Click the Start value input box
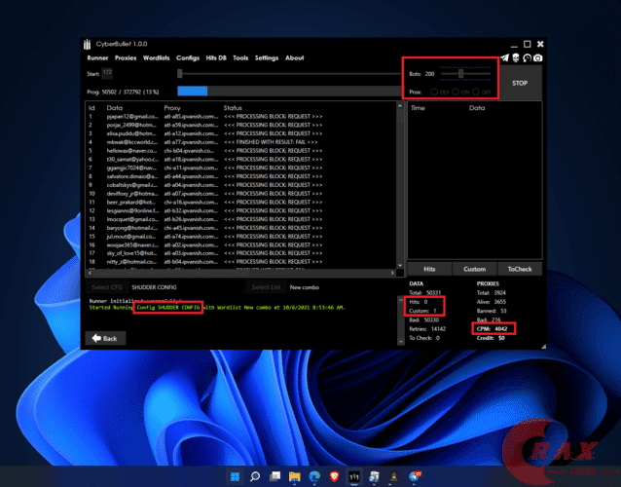Viewport: 621px width, 487px height. point(107,73)
